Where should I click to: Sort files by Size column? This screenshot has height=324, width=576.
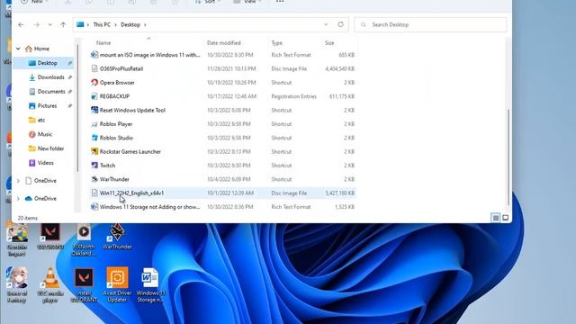[329, 43]
